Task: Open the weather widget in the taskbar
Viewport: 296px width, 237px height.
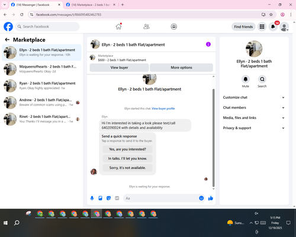Action: [x=236, y=223]
